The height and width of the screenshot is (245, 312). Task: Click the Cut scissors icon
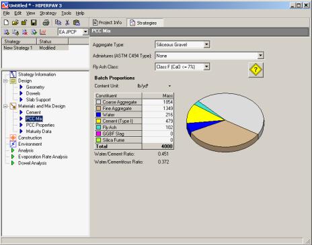(67, 22)
